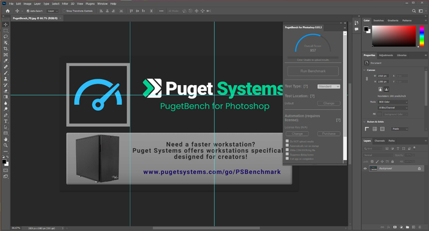Select the Lasso tool
Viewport: 429px width, 231px height.
(6, 36)
